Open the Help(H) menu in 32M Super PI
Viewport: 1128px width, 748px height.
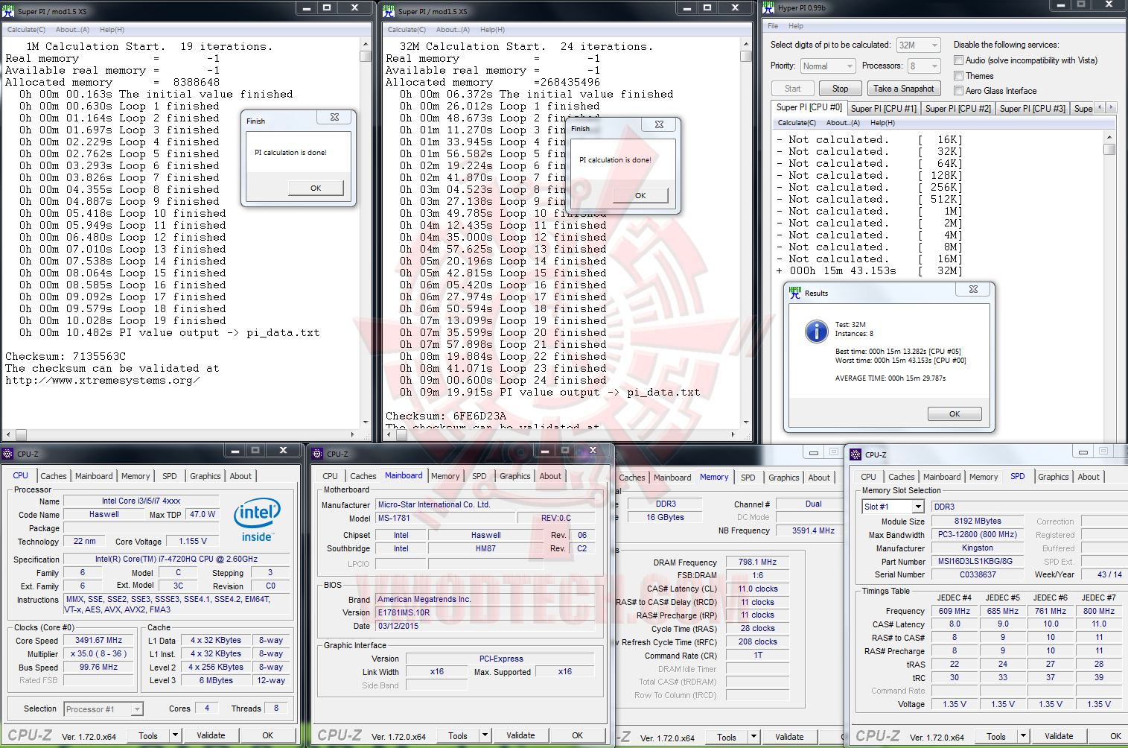492,30
